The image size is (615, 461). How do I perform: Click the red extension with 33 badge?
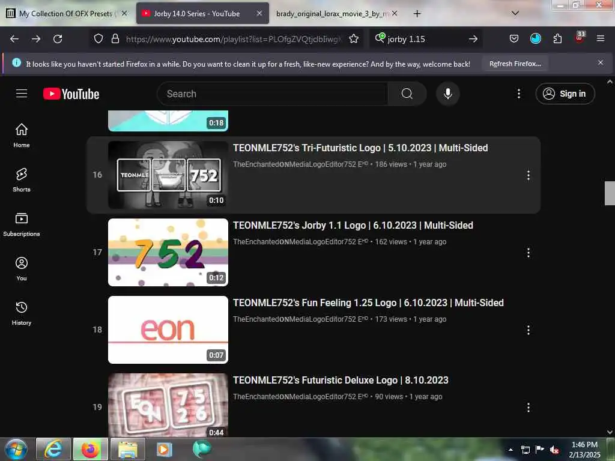click(580, 38)
